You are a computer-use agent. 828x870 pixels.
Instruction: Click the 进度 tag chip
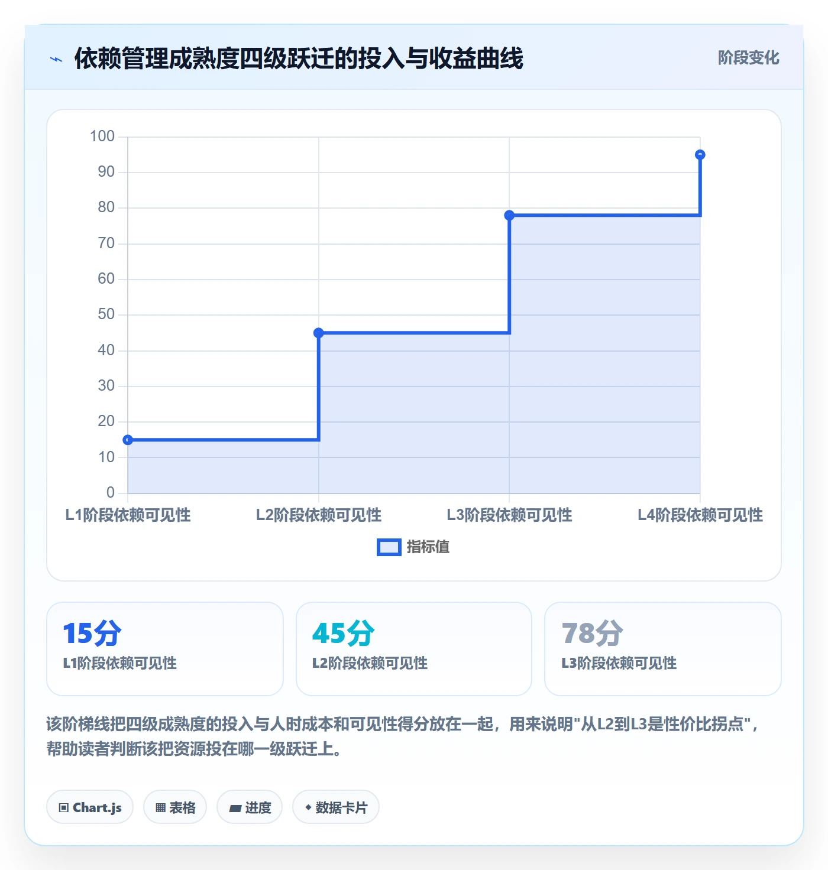250,807
